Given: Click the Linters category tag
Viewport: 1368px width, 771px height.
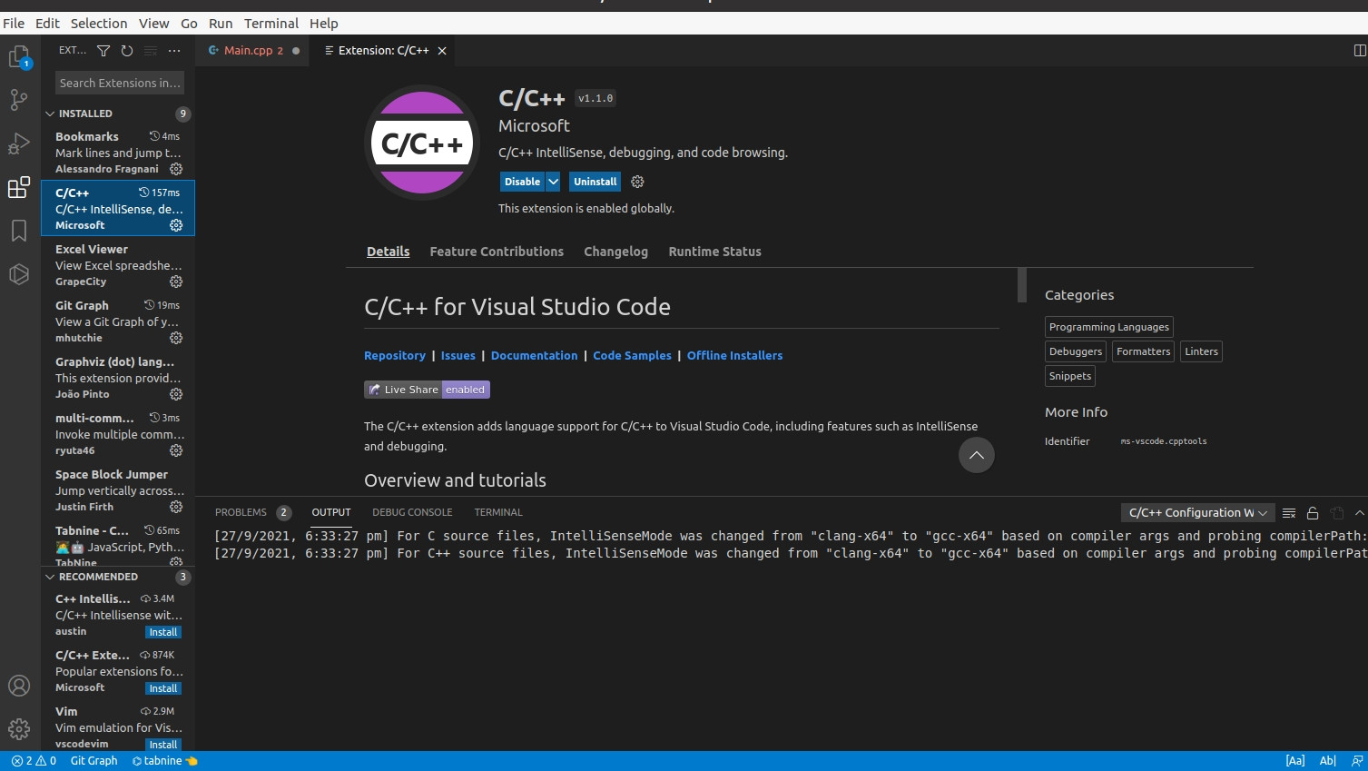Looking at the screenshot, I should [x=1201, y=351].
